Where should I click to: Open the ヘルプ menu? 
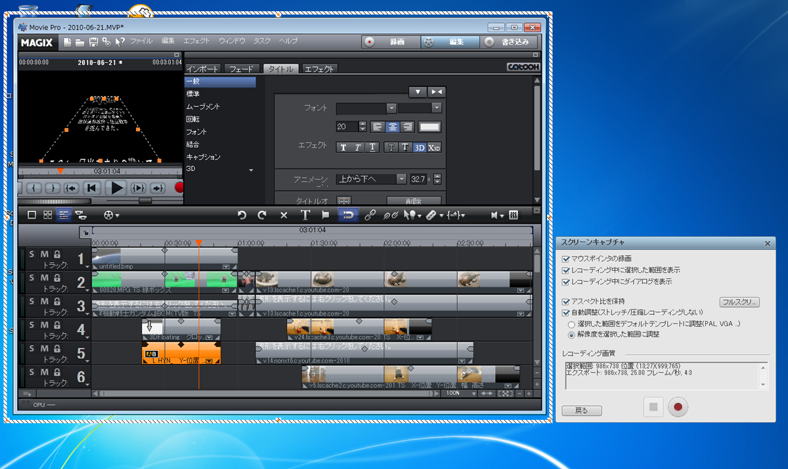pyautogui.click(x=288, y=41)
